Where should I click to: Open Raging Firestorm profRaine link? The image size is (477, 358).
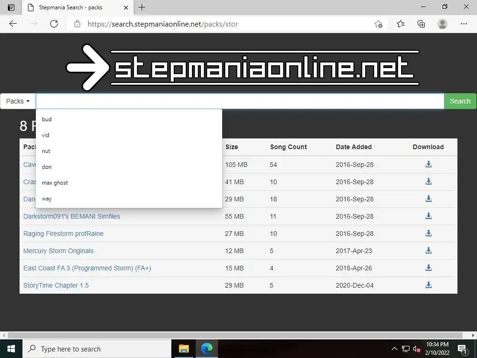tap(63, 234)
